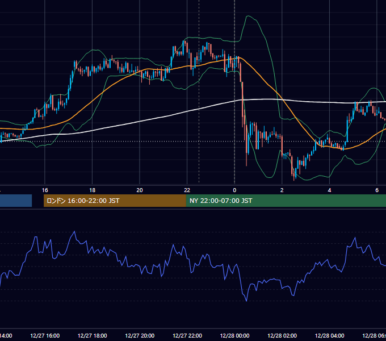Click the 12/27 22:00 date label
Image resolution: width=386 pixels, height=341 pixels.
pos(187,335)
